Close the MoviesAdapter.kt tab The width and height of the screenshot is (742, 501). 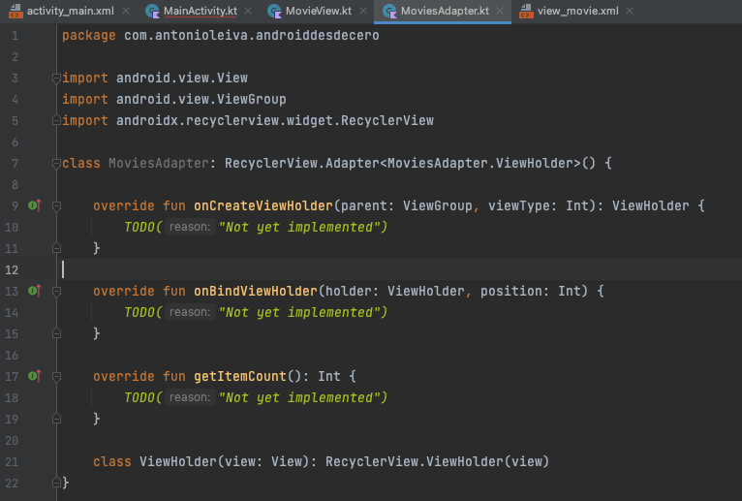pyautogui.click(x=500, y=11)
